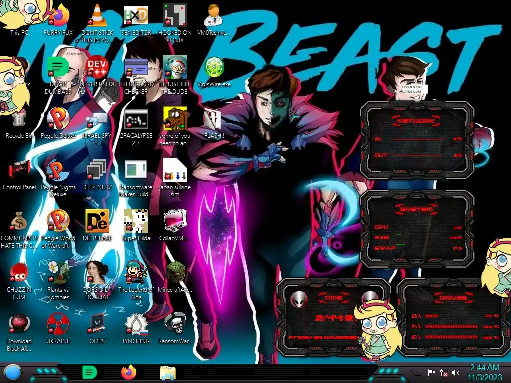Open the VM0Technic... desktop icon
The image size is (511, 383).
214,19
